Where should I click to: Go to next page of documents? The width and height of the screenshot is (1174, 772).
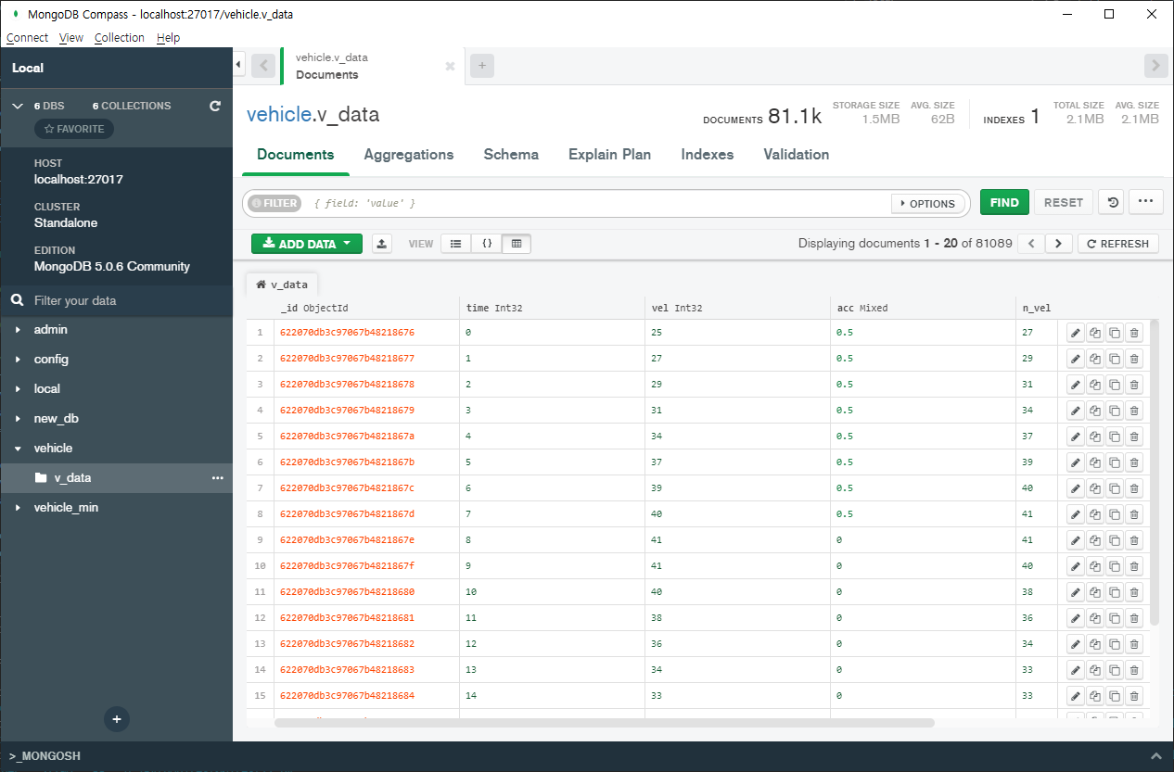point(1059,244)
